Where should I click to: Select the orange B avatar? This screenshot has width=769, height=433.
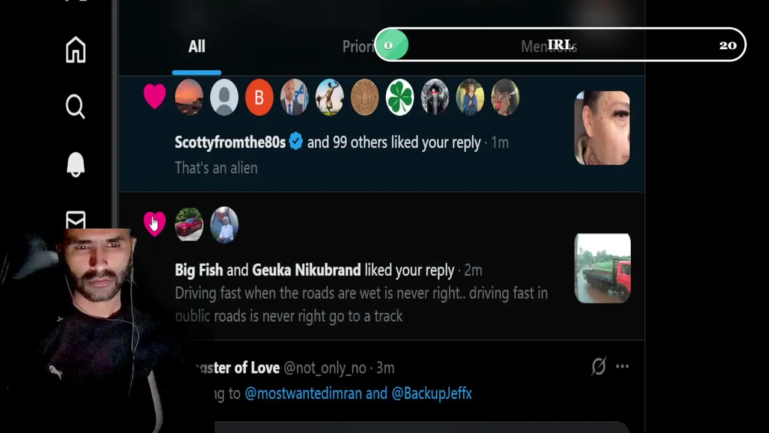tap(259, 97)
